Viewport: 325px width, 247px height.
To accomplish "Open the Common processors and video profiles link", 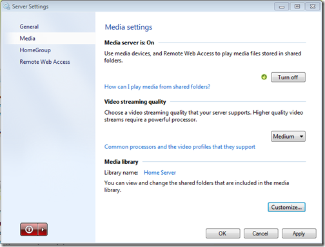I will coord(180,147).
